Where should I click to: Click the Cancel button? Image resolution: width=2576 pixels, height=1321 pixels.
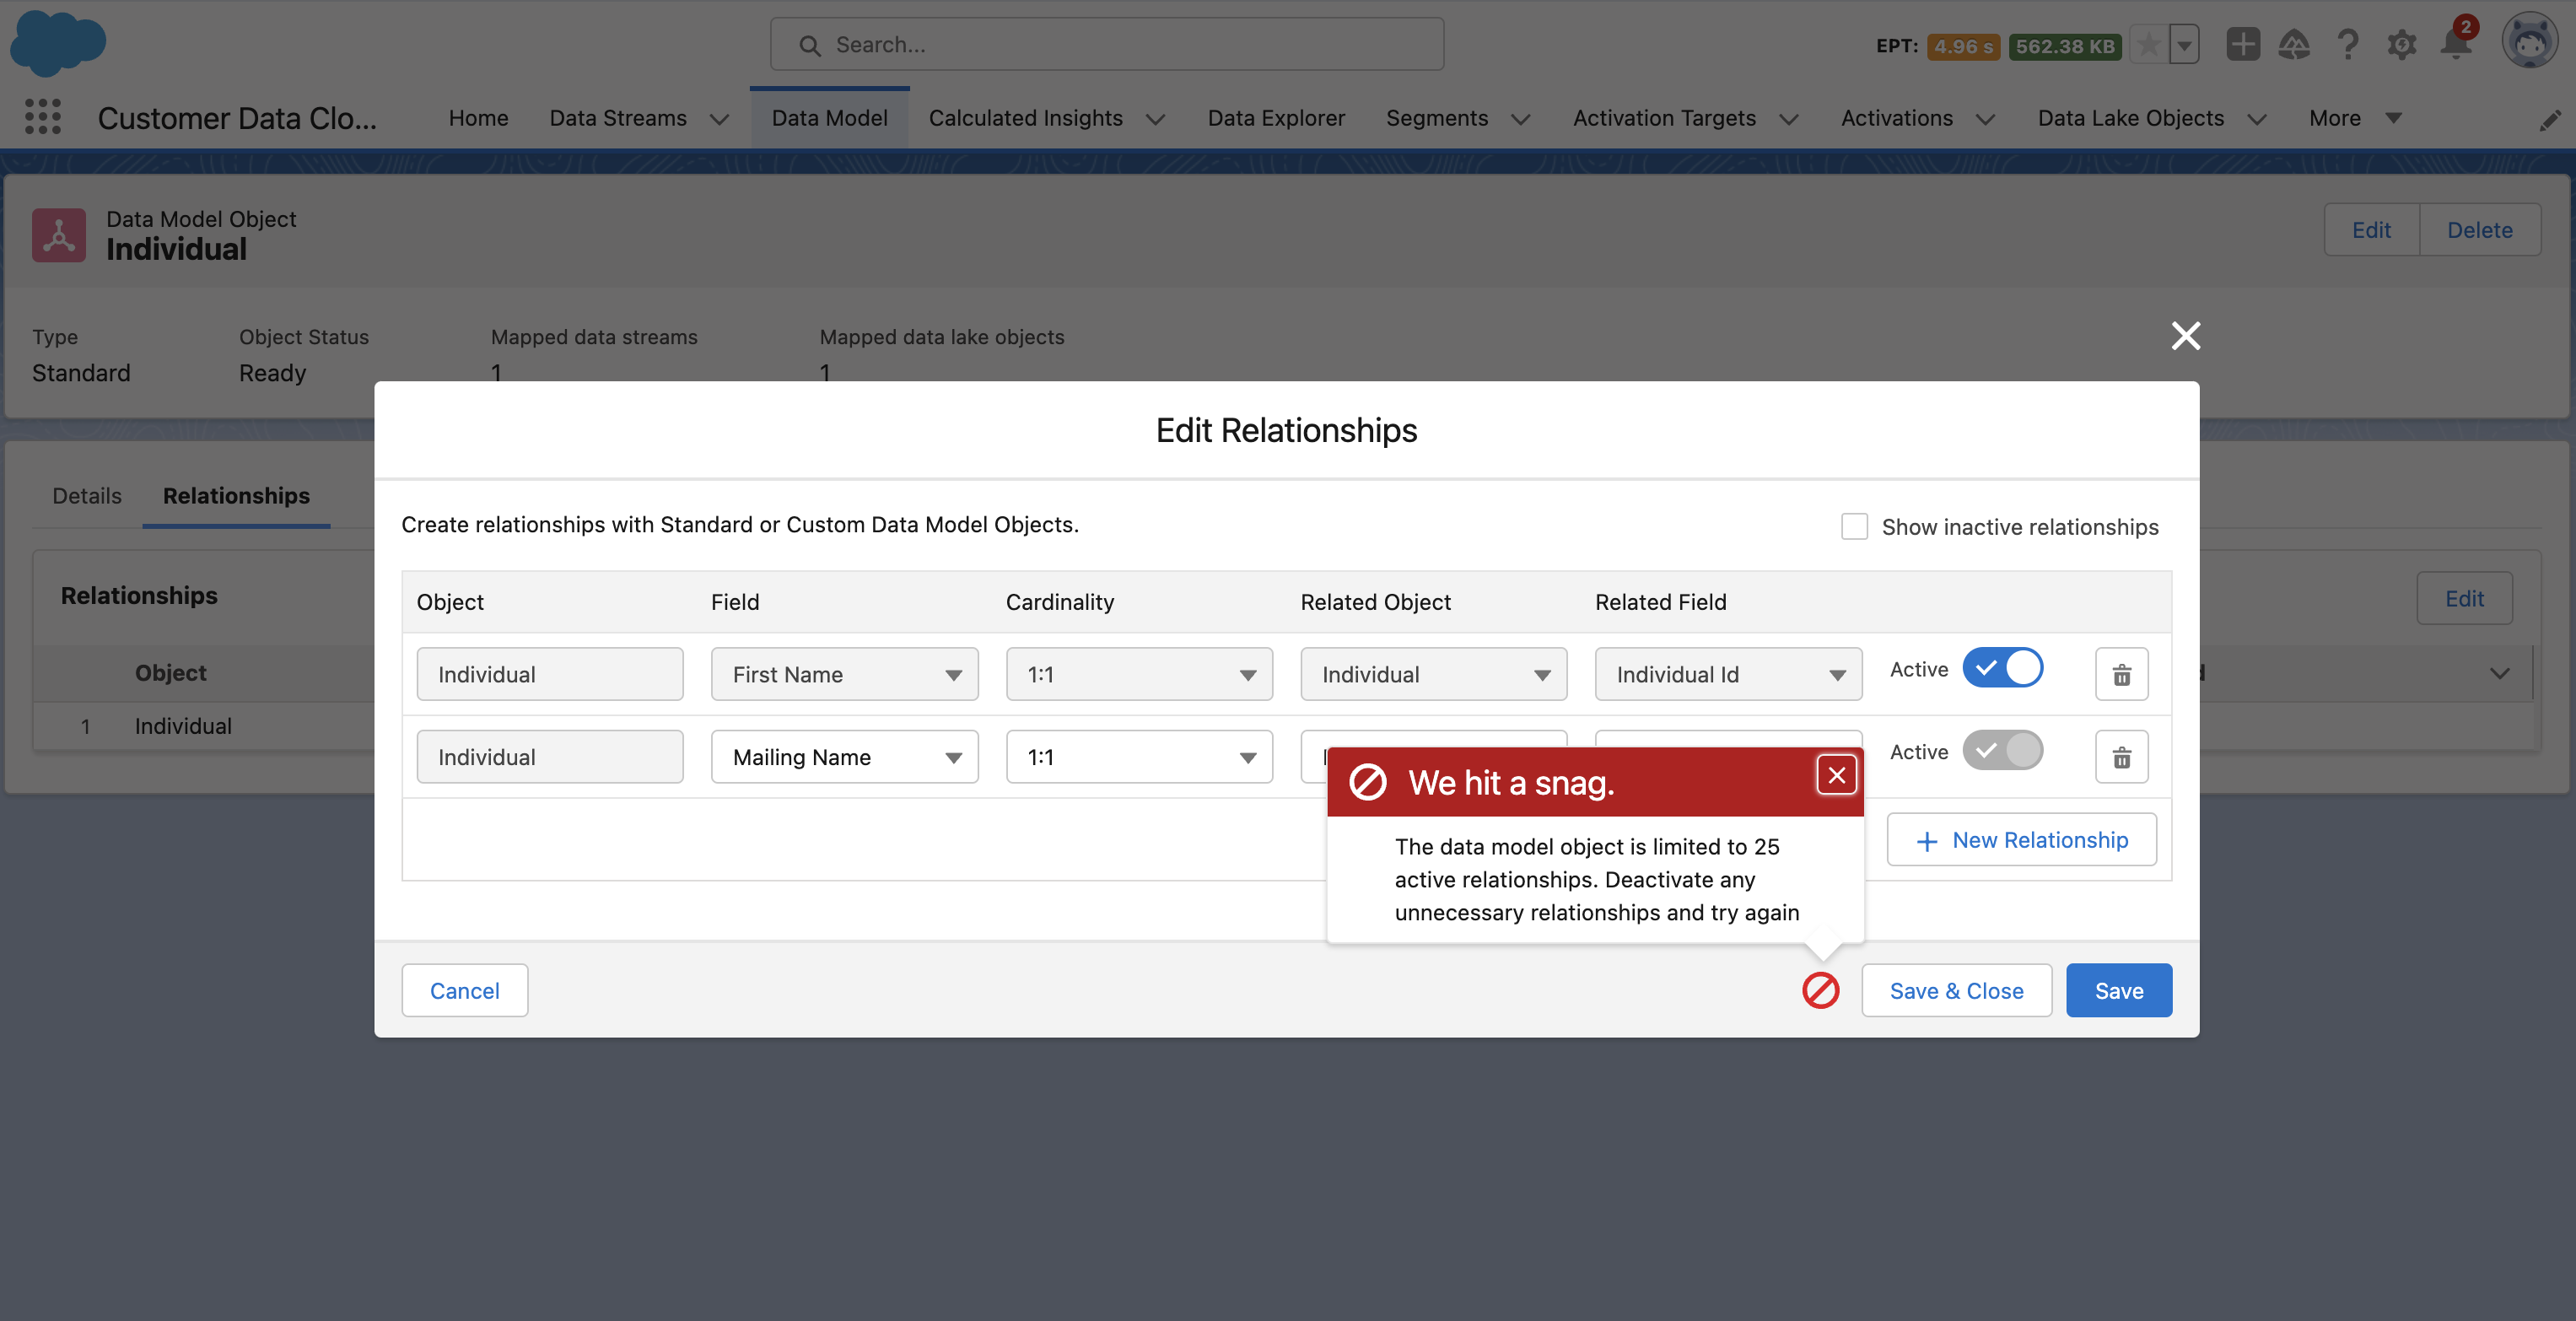pos(465,991)
